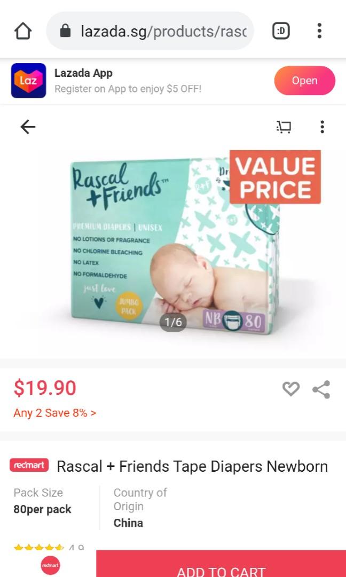
Task: Open the browser tab switcher
Action: coord(281,31)
